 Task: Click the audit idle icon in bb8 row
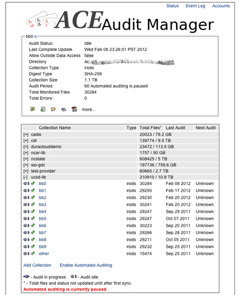pos(27,239)
